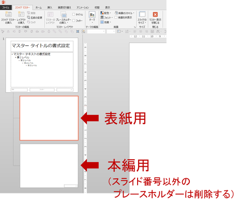Viewport: 241px width, 205px height.
Task: Open the 校閲 tab
Action: click(97, 8)
